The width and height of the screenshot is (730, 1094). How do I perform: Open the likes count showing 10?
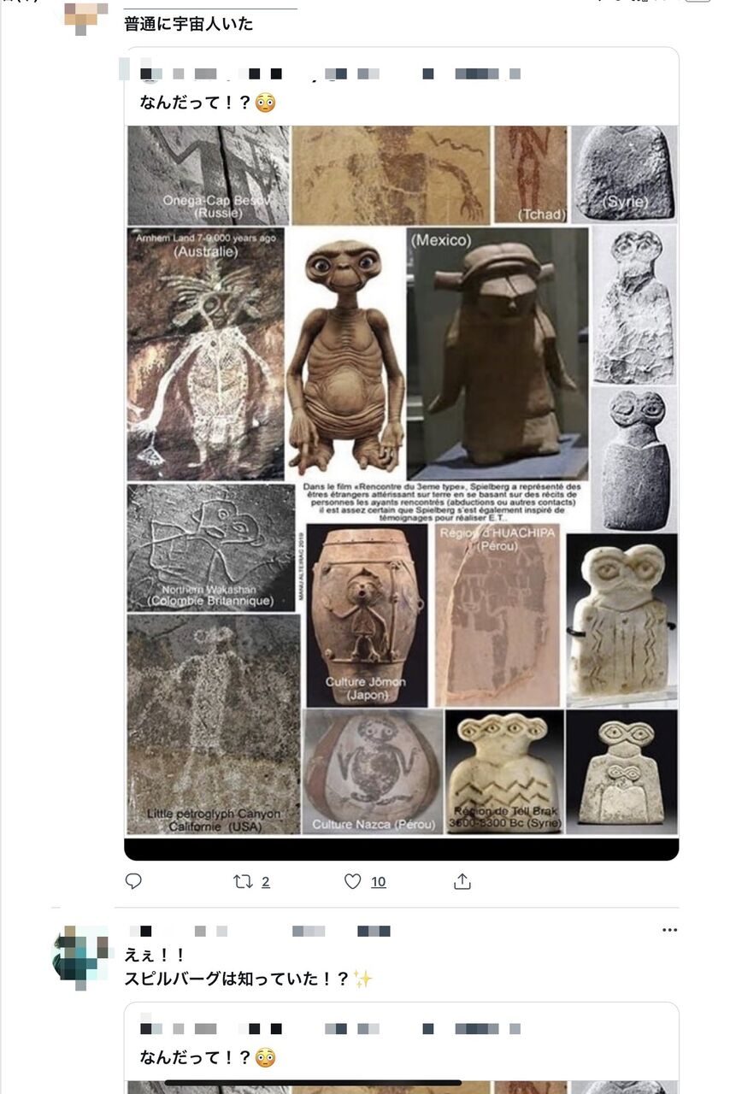(378, 882)
